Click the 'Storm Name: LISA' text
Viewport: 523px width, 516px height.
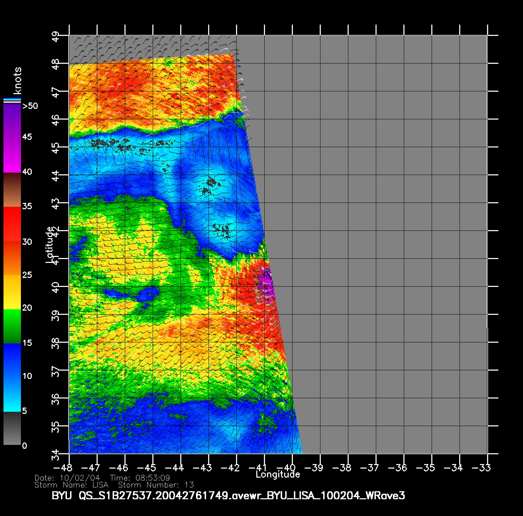pos(71,485)
